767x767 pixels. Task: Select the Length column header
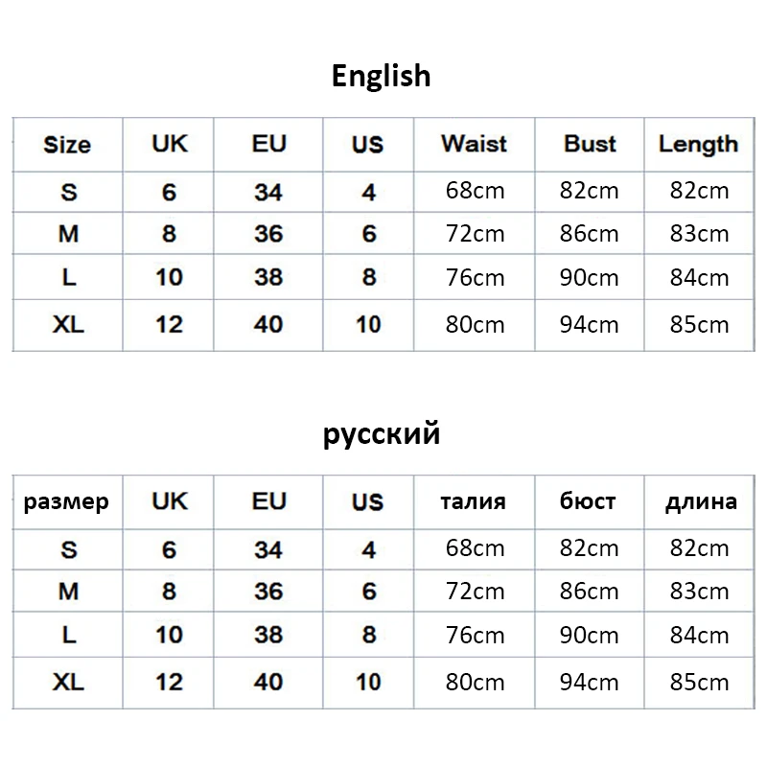698,145
